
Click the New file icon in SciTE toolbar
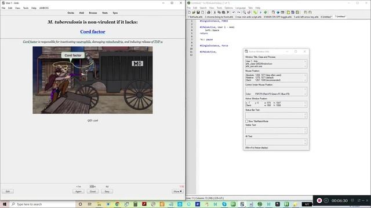pyautogui.click(x=189, y=12)
